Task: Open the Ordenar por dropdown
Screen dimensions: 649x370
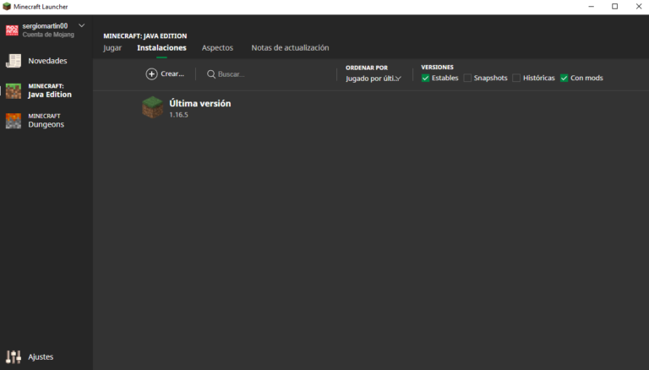Action: click(374, 79)
